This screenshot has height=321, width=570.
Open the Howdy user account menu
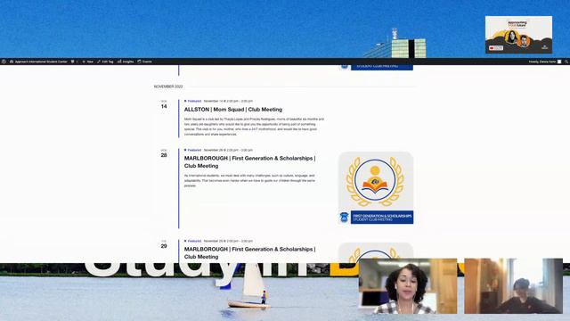[545, 62]
